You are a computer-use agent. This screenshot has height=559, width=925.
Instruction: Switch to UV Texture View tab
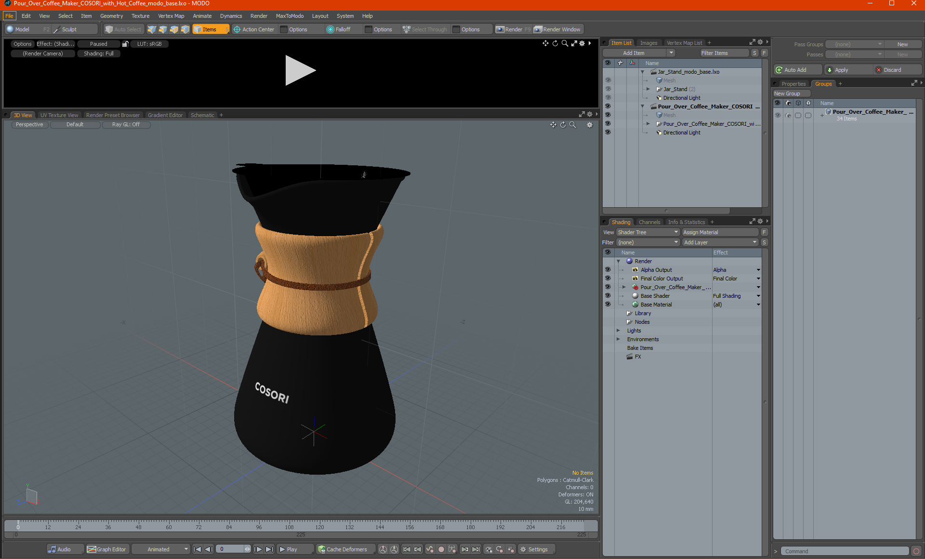(x=59, y=115)
